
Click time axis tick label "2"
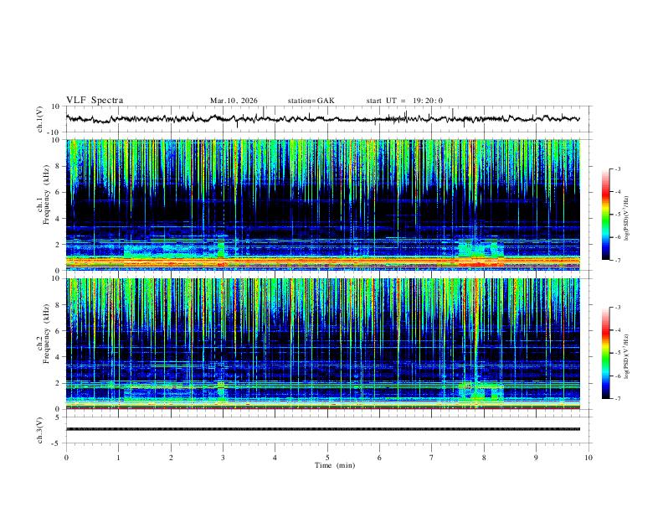point(171,458)
